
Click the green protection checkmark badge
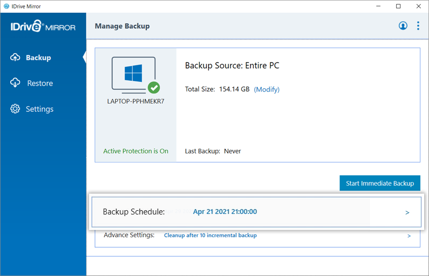154,88
